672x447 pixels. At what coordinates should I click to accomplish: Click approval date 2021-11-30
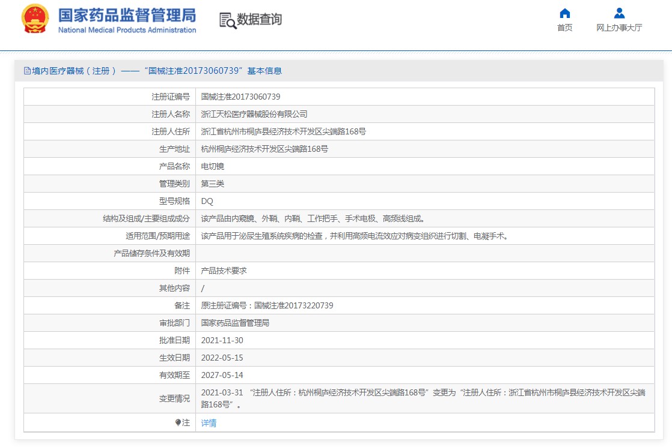tap(222, 340)
